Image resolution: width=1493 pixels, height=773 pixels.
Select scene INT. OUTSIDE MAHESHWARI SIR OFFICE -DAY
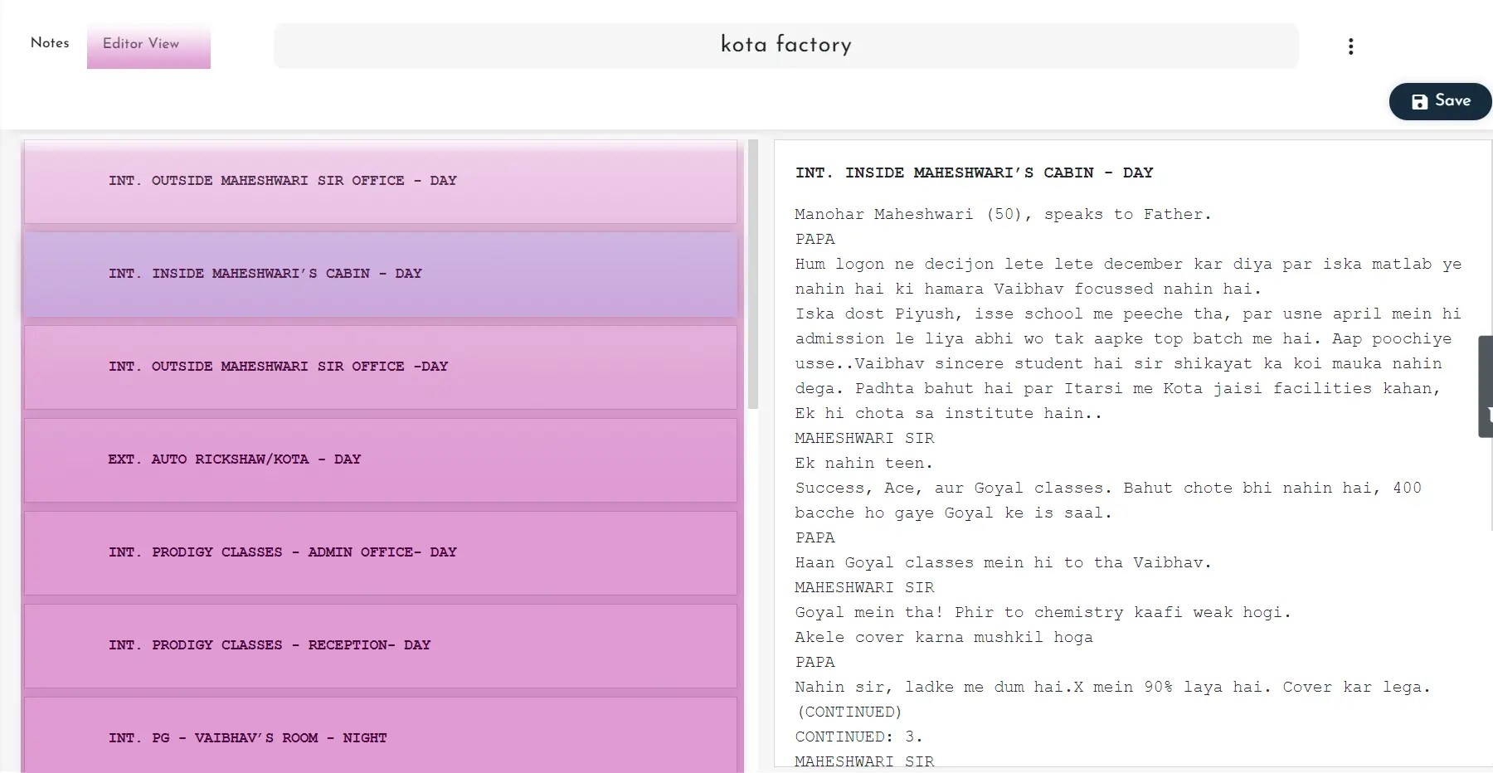click(x=381, y=367)
